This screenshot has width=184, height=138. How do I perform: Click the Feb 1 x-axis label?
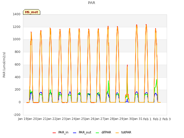click(x=147, y=119)
